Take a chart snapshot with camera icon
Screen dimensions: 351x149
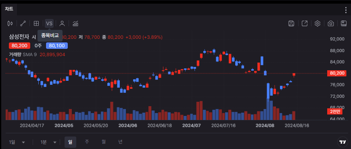331,23
